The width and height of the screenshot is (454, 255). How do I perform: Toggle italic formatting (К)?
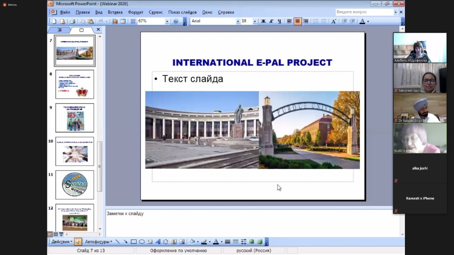[271, 21]
